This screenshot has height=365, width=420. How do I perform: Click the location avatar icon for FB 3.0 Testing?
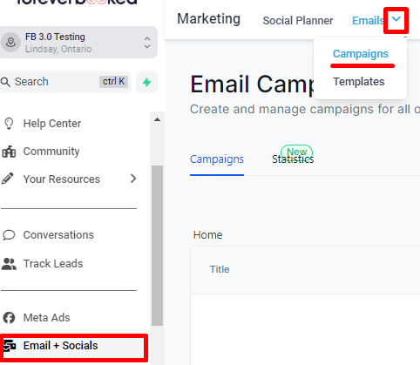pos(11,43)
